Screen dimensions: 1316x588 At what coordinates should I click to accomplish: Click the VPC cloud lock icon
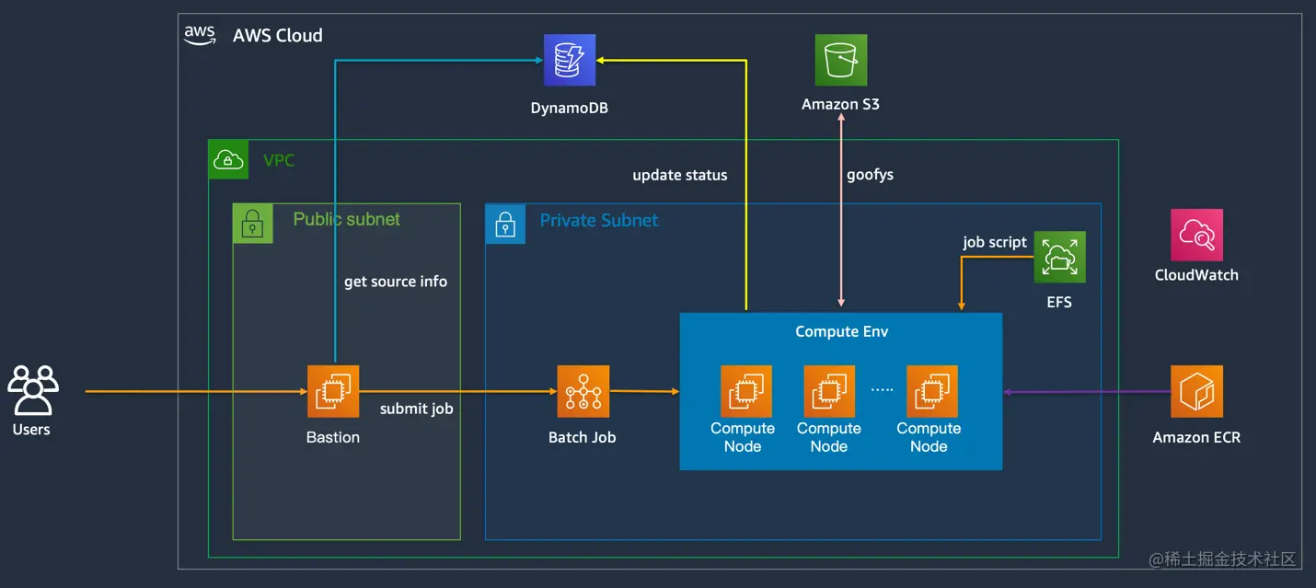tap(228, 160)
